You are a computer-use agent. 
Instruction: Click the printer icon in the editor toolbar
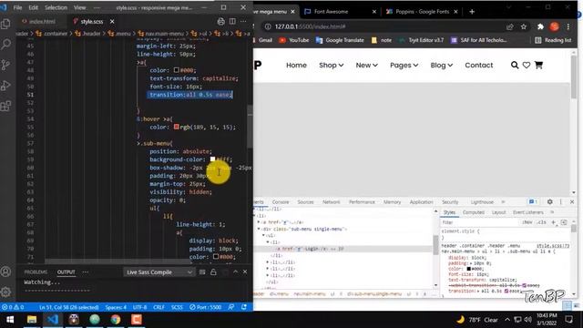(x=220, y=22)
